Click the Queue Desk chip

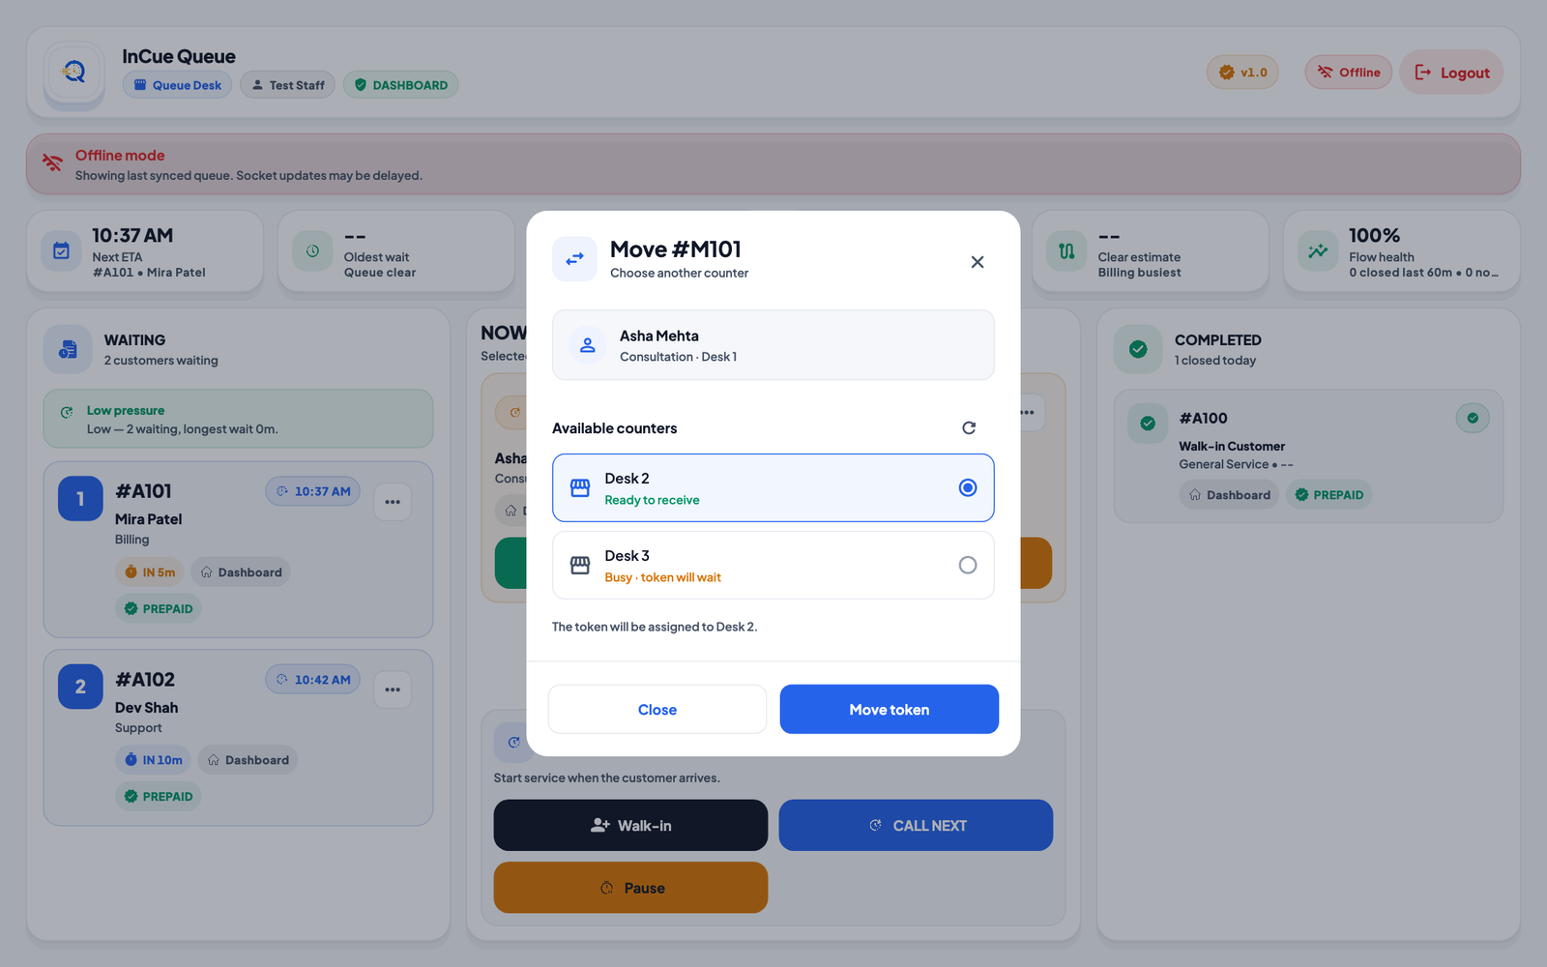(x=178, y=85)
